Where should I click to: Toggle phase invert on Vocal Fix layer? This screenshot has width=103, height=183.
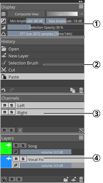click(16, 165)
